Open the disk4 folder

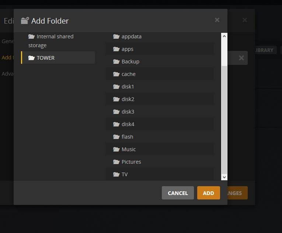click(x=160, y=124)
